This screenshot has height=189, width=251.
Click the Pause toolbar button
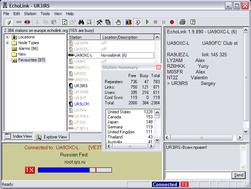[164, 22]
